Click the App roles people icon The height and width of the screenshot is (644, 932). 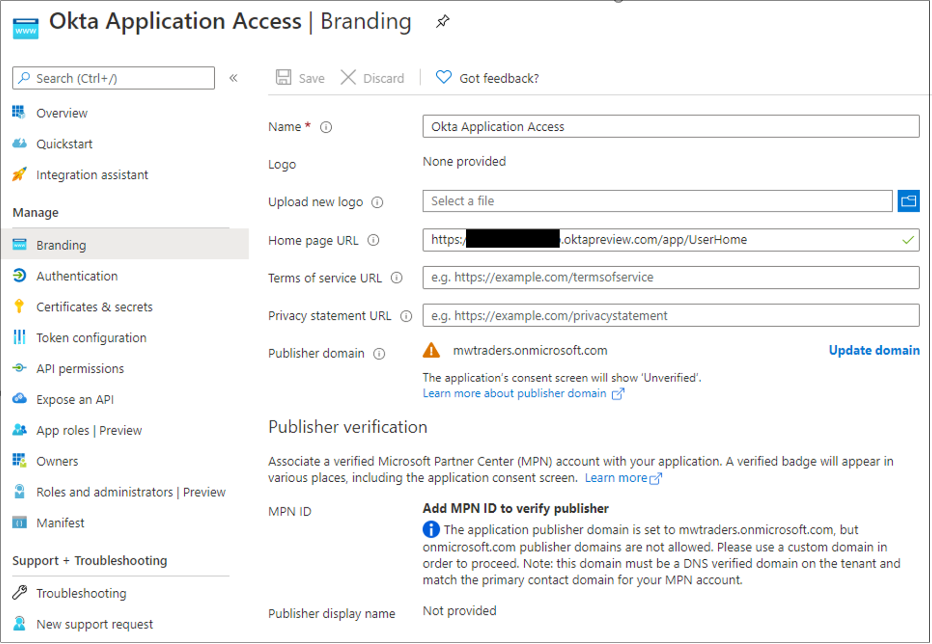(x=19, y=430)
